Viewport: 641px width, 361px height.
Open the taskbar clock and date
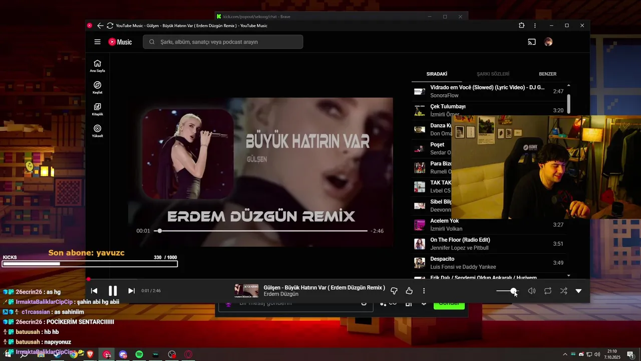pos(612,354)
